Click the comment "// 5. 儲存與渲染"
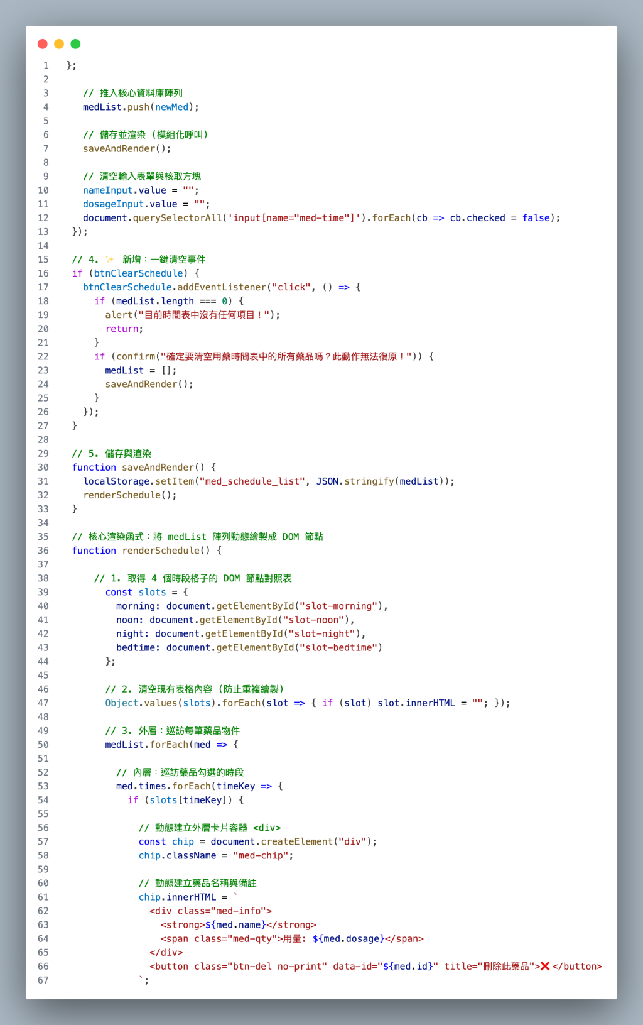 [x=111, y=454]
